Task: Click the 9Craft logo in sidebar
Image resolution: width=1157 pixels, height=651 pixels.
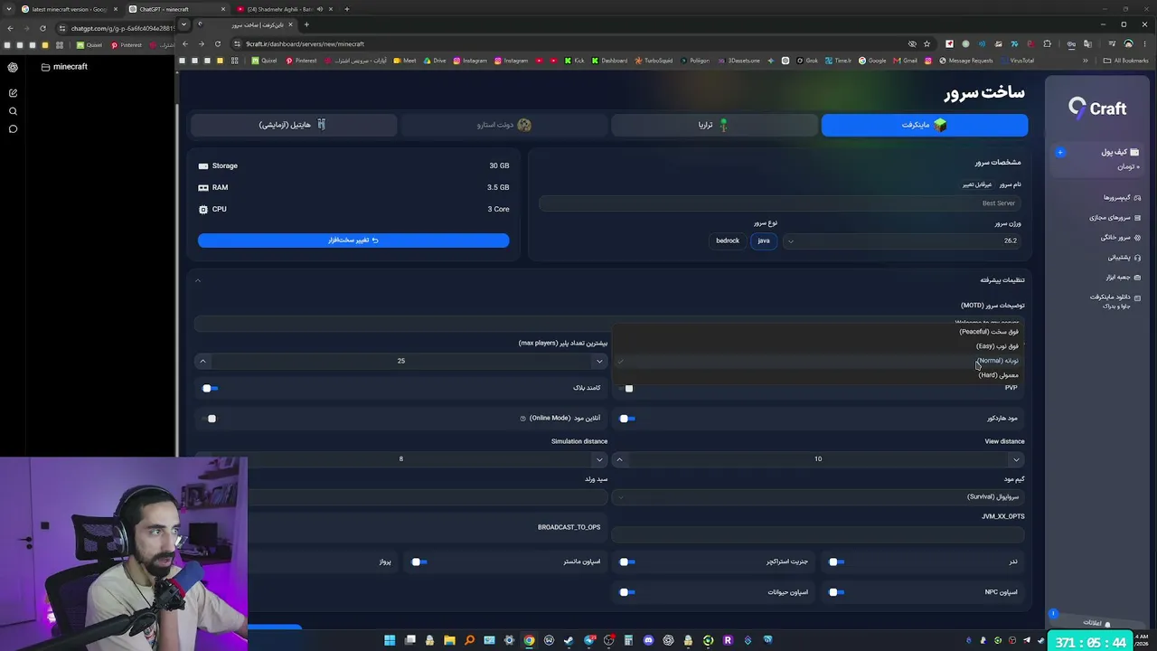Action: pyautogui.click(x=1097, y=108)
